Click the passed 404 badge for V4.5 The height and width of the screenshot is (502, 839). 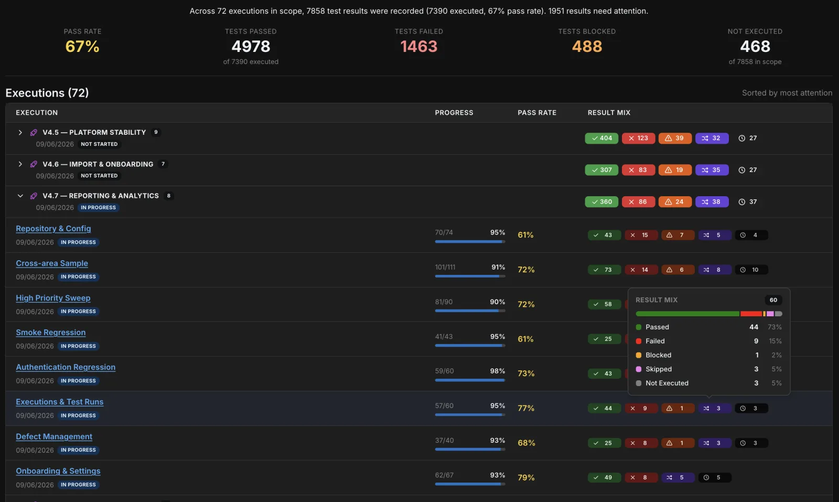coord(601,138)
